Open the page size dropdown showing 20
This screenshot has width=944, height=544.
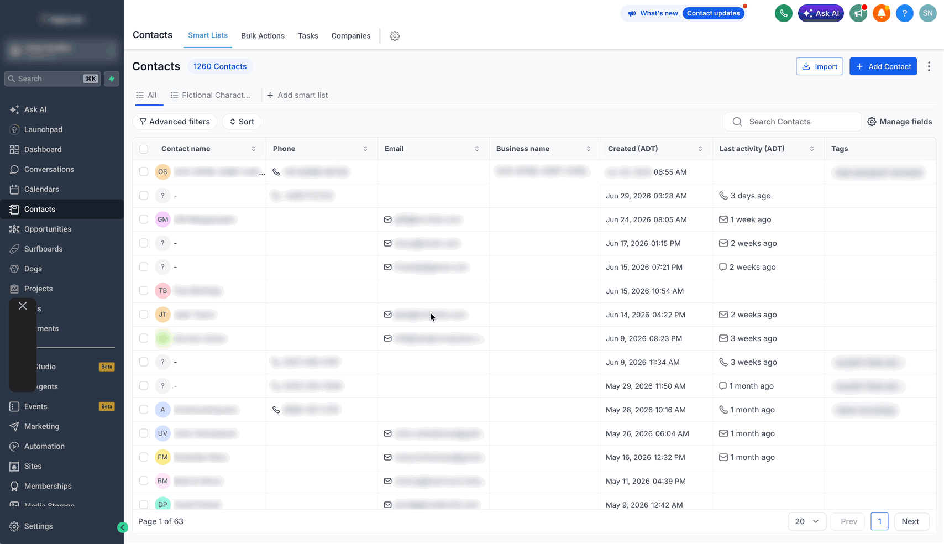[807, 521]
